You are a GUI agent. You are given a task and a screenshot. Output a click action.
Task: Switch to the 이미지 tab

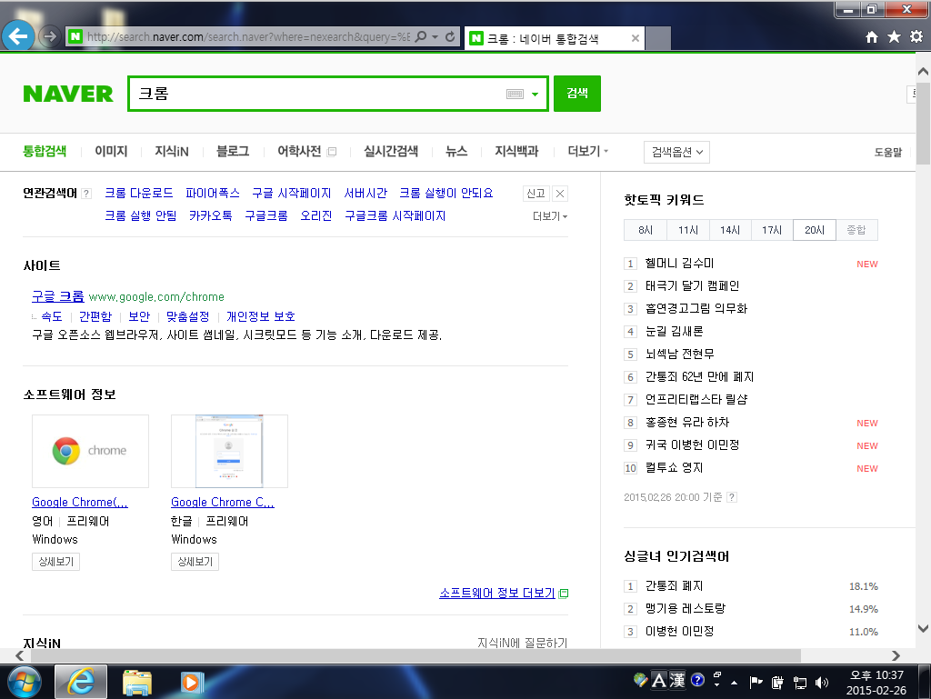pyautogui.click(x=111, y=151)
